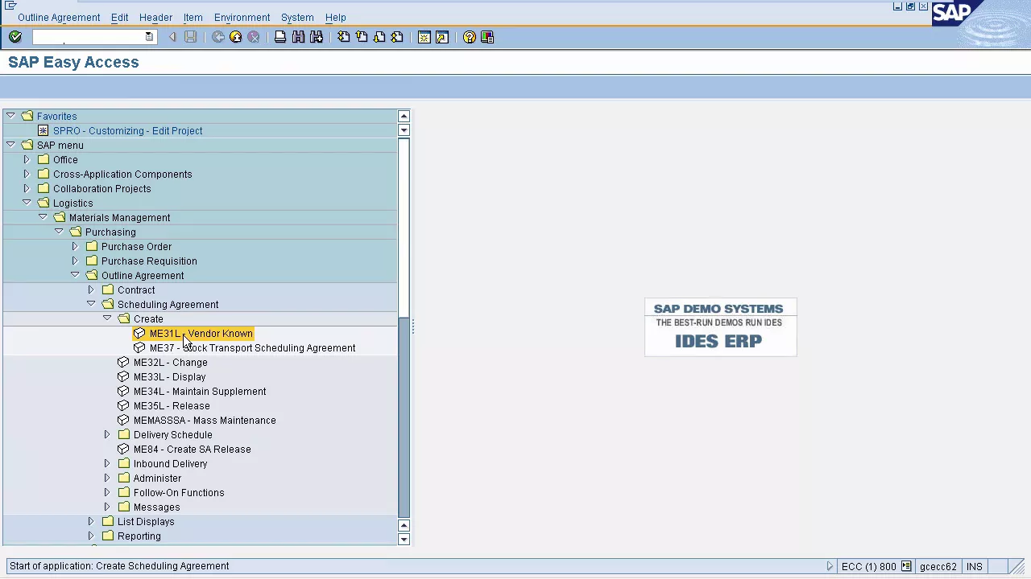Select ME33L - Display transaction
This screenshot has width=1031, height=579.
click(169, 376)
